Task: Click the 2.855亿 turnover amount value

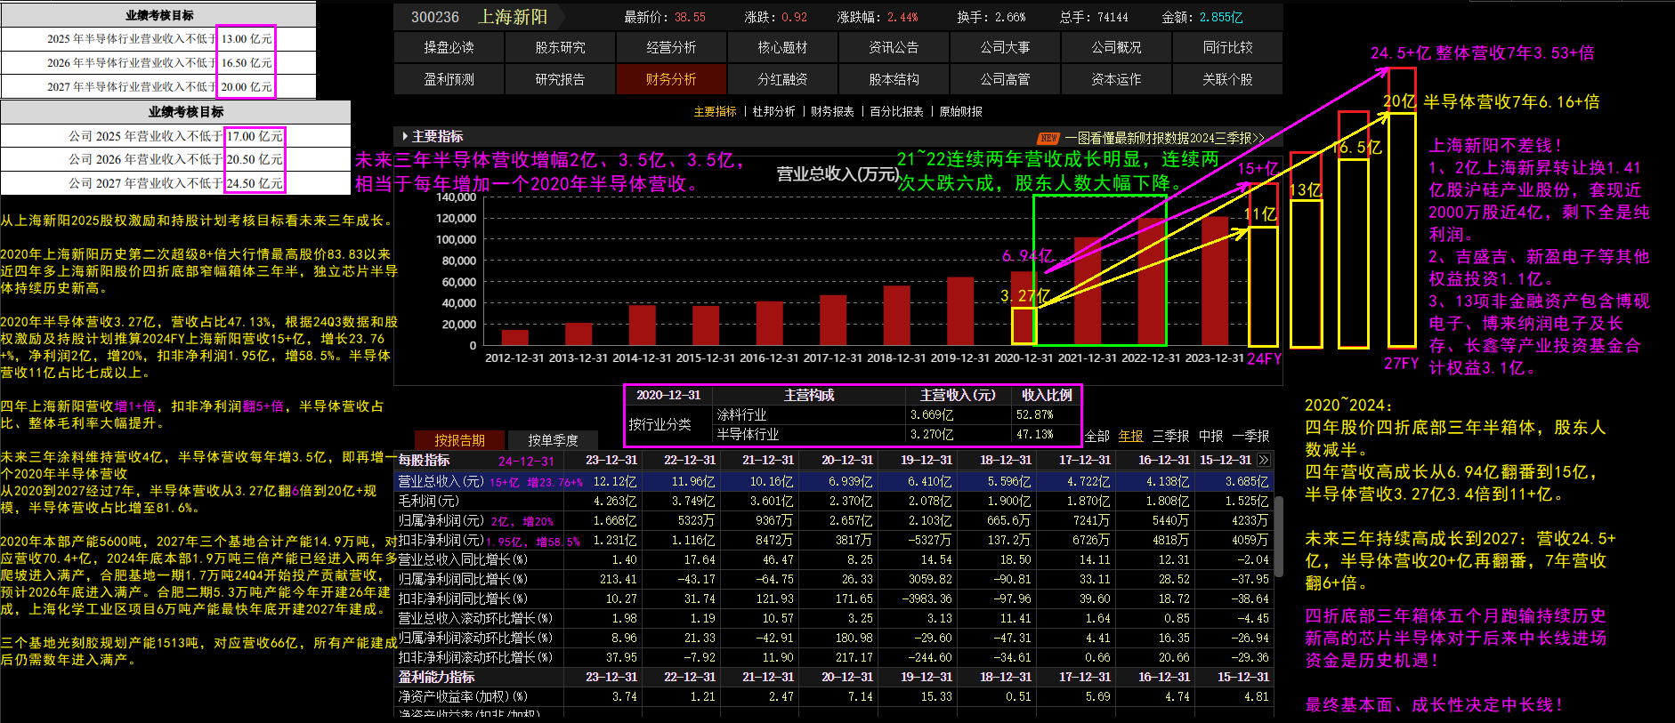Action: [x=1220, y=17]
